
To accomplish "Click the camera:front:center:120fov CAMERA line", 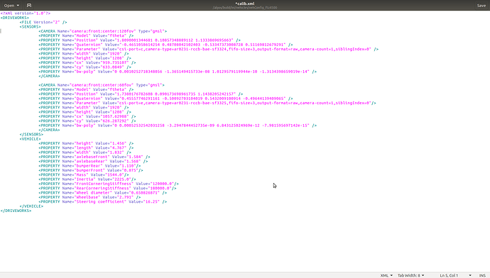I will pyautogui.click(x=103, y=31).
